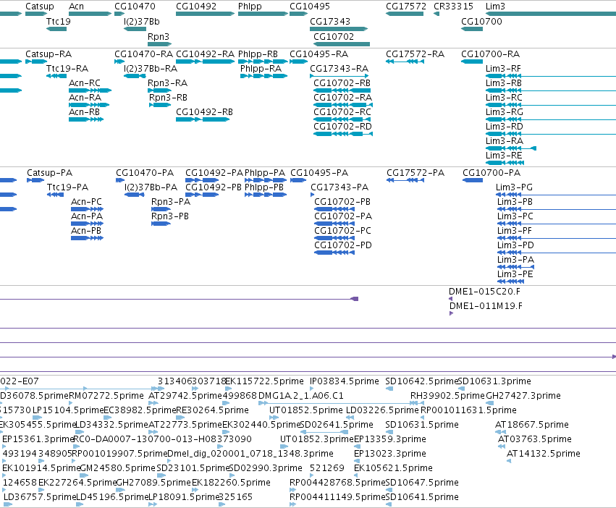Select protein Lim3-PA
Viewport: 616px width, 508px height.
point(516,267)
